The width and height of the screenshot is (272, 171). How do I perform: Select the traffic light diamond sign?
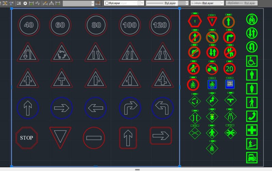pos(212,117)
